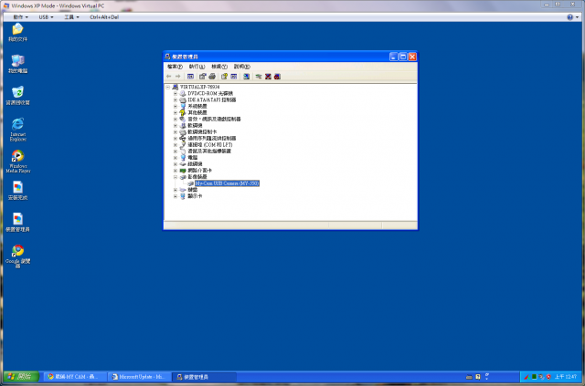Viewport: 585px width, 386px height.
Task: Select the DVD/CD-ROM category row
Action: pyautogui.click(x=210, y=93)
